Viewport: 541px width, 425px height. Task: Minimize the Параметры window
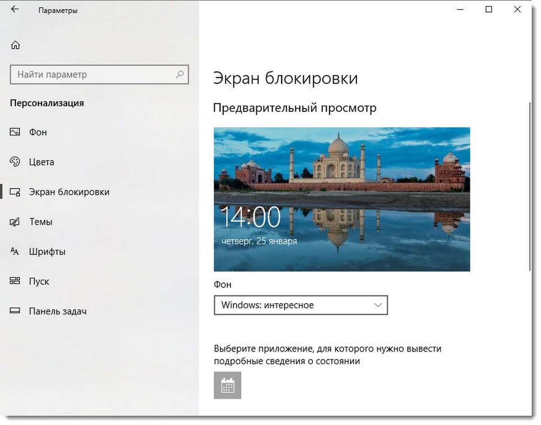[461, 9]
